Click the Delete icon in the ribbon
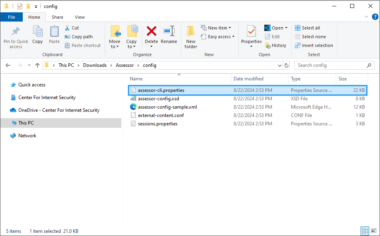This screenshot has width=380, height=236. tap(151, 32)
